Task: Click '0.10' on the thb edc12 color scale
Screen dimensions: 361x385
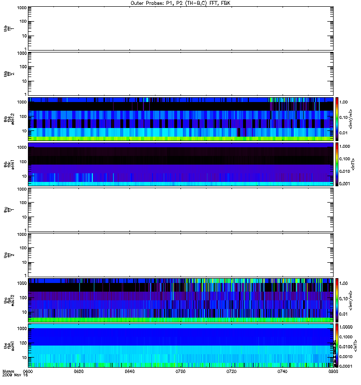Action: click(x=344, y=117)
